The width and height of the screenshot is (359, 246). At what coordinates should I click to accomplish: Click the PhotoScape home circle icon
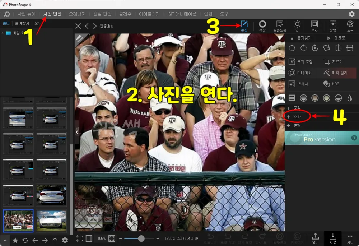[7, 14]
